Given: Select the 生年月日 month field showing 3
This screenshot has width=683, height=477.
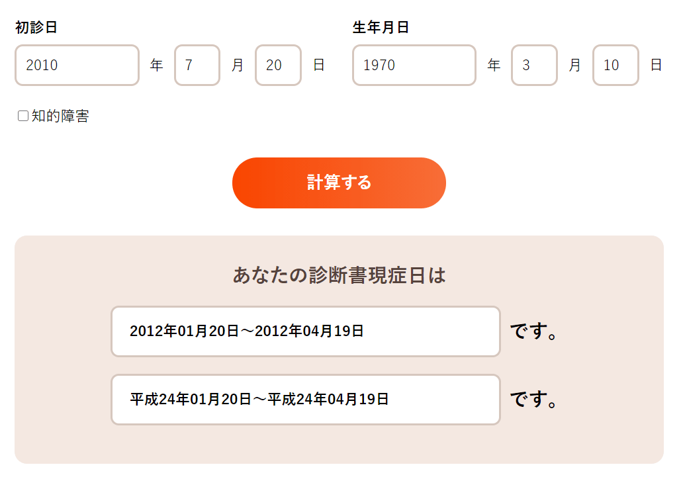Looking at the screenshot, I should [x=534, y=65].
